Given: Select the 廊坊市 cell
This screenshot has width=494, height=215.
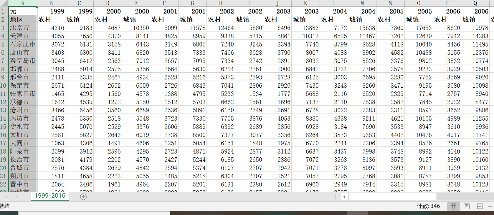Looking at the screenshot, I should click(x=23, y=119).
